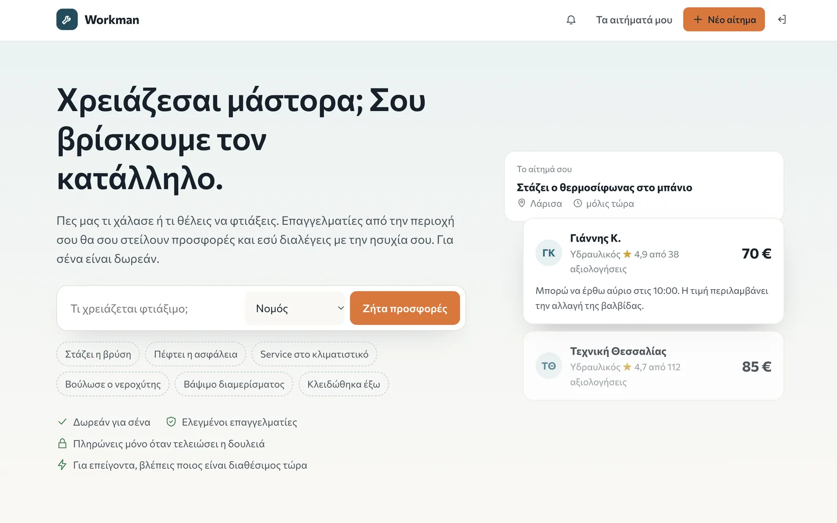Image resolution: width=837 pixels, height=523 pixels.
Task: Select the Πέφτει η ασφάλεια chip
Action: point(196,354)
